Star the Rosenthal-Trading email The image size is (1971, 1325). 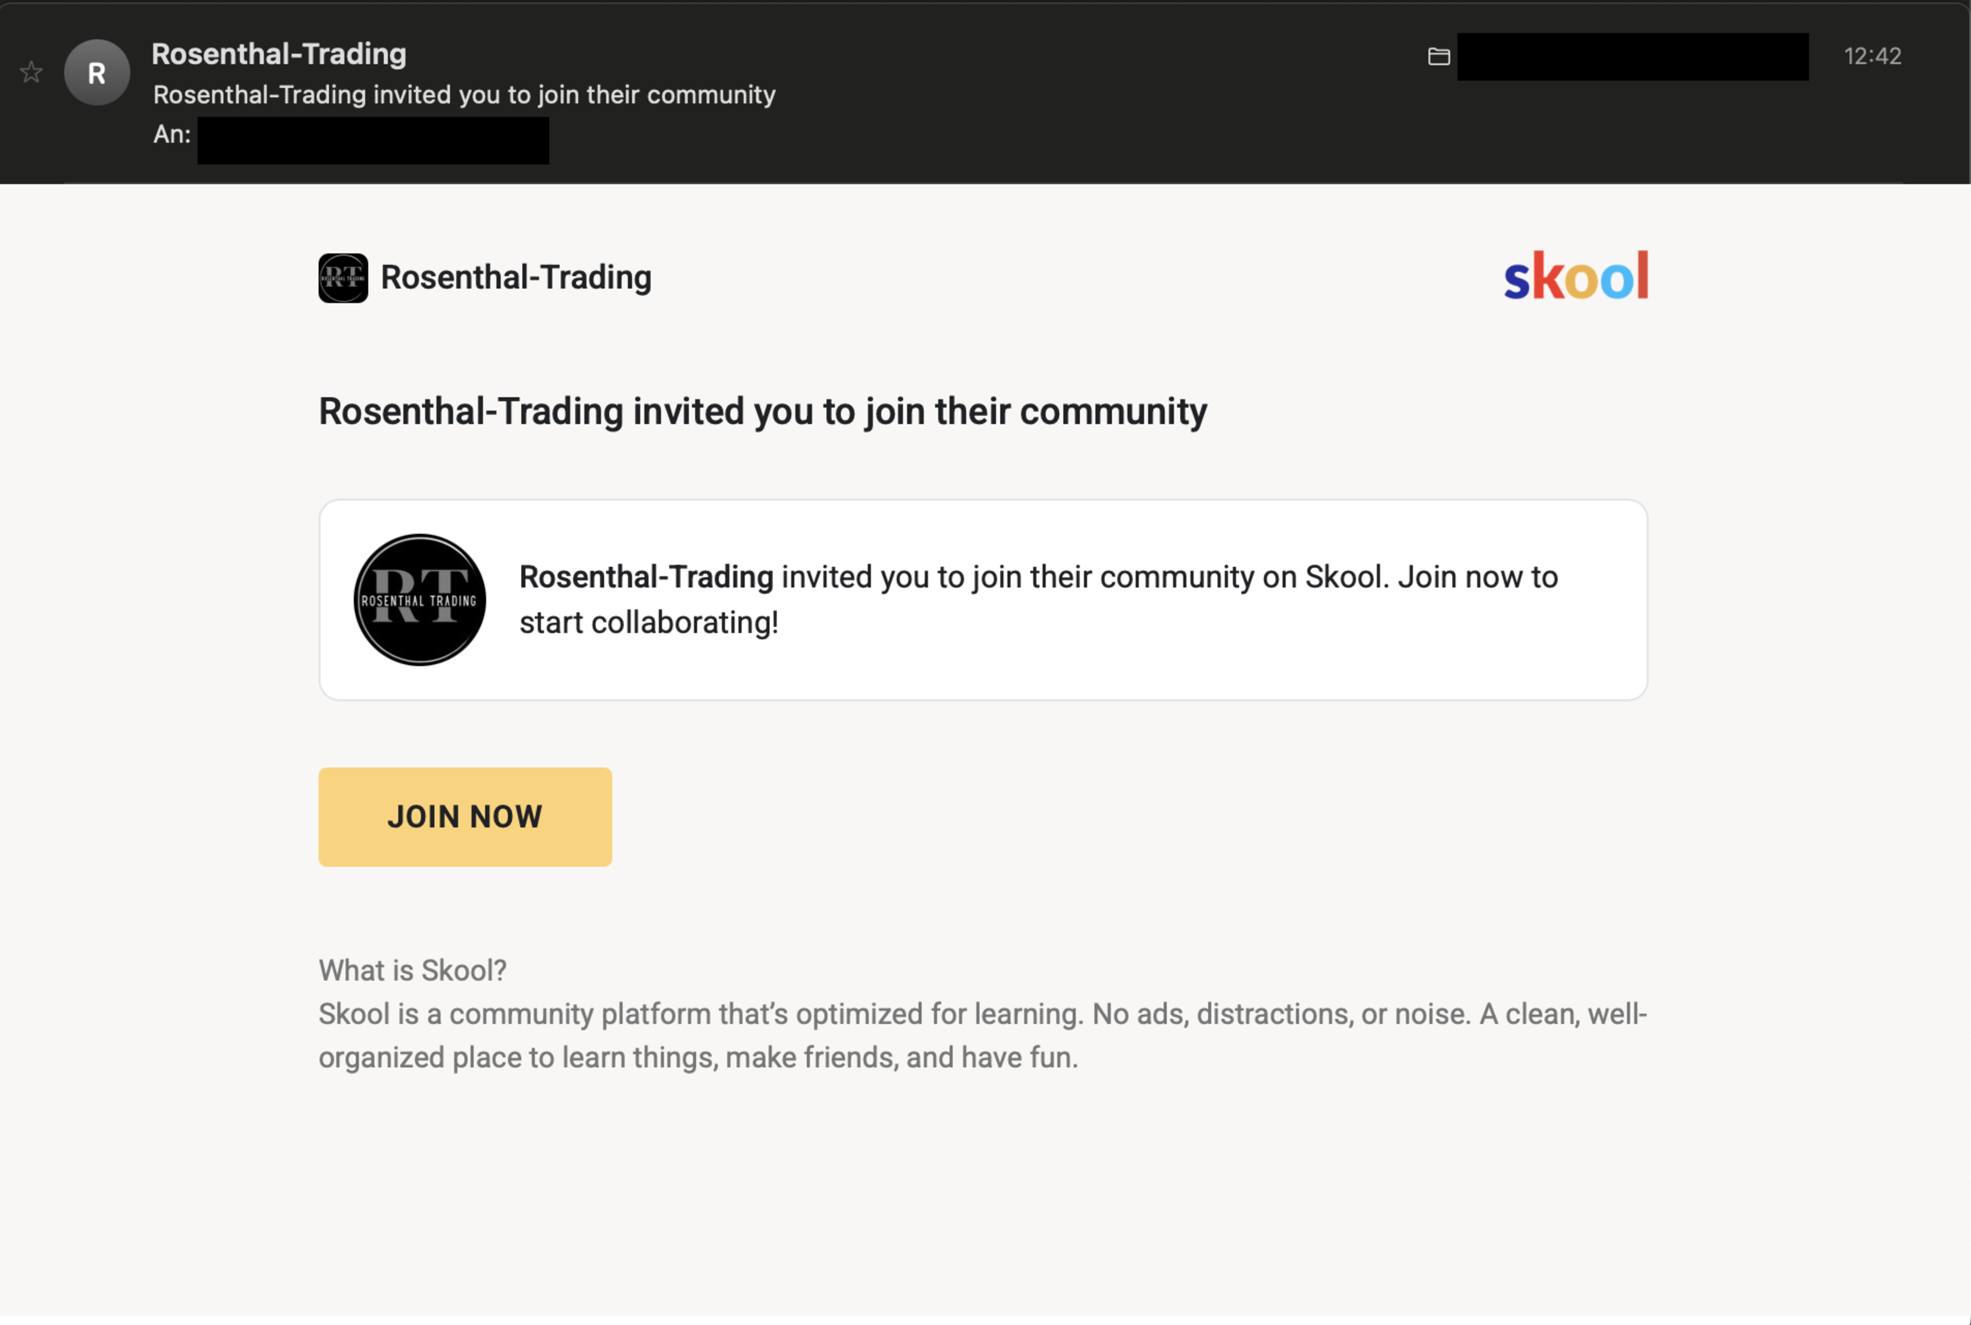coord(31,73)
